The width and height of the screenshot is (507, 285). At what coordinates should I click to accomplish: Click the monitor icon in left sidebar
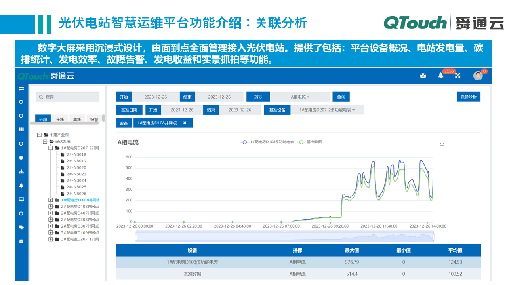coord(22,199)
